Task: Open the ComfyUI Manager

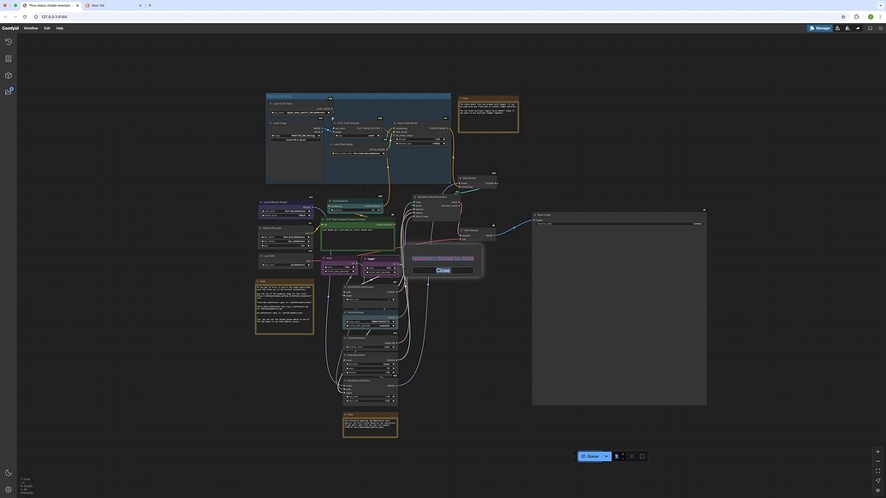Action: (819, 28)
